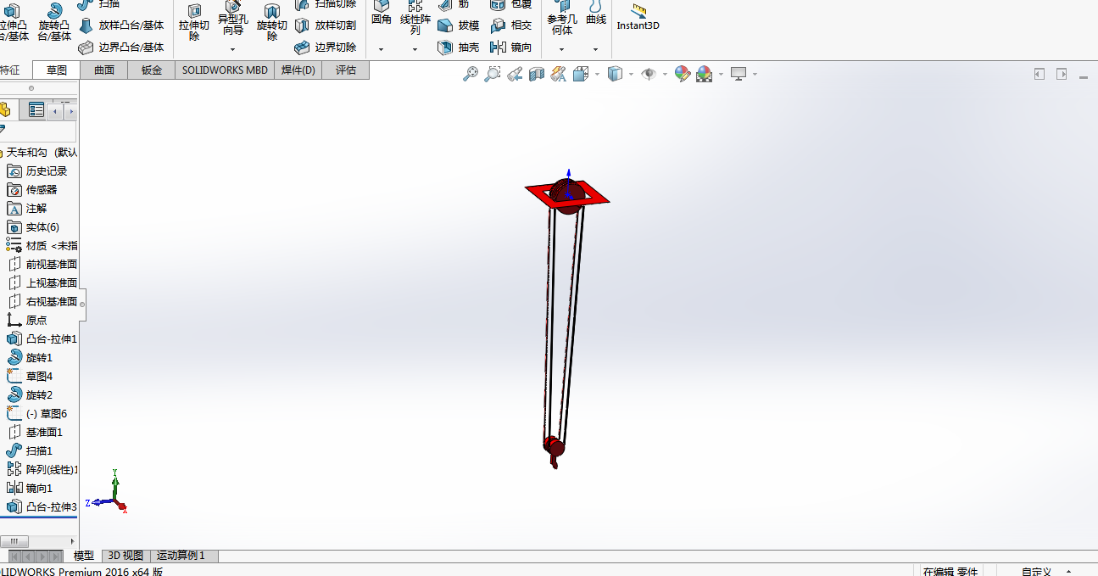Select 扫描1 feature in the tree

tap(30, 451)
